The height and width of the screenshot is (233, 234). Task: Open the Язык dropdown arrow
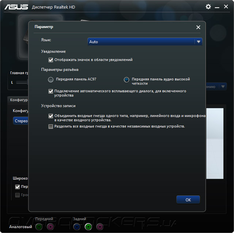pyautogui.click(x=198, y=42)
